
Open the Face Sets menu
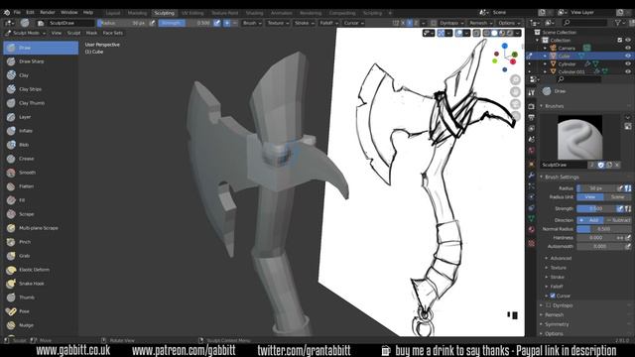tap(112, 33)
